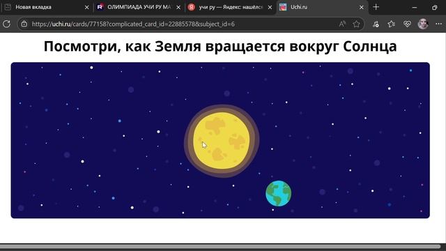Click the horizontal scrollbar at the bottom

coord(220,246)
